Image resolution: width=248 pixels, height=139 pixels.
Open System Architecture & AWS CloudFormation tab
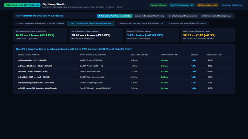click(187, 23)
